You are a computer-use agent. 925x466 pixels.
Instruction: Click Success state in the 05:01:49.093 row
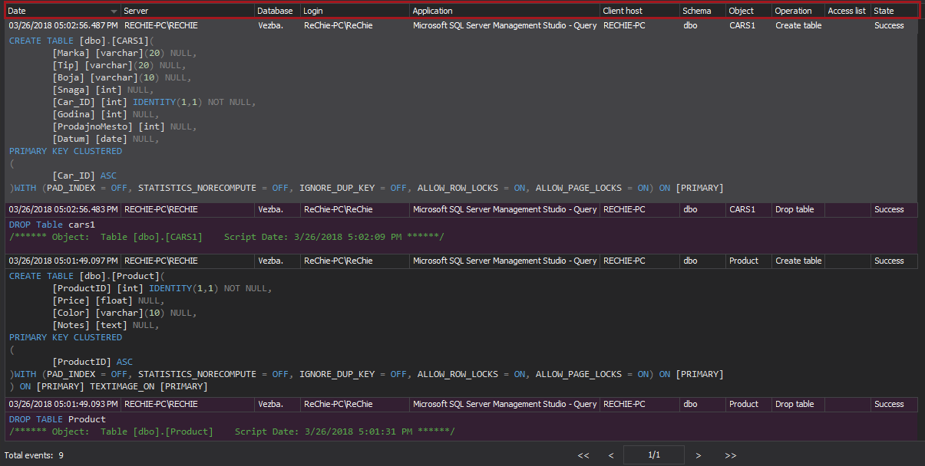[894, 404]
